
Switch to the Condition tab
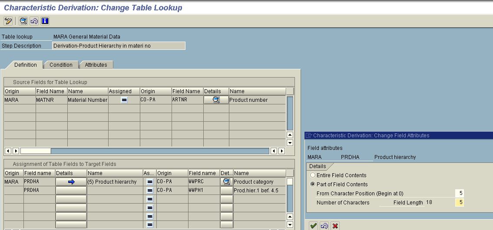point(61,65)
